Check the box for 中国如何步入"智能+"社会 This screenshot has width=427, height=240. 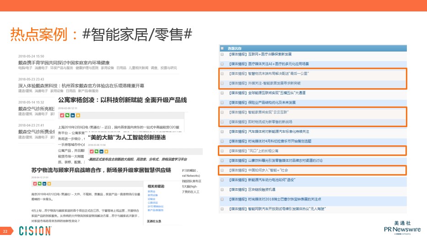[x=222, y=170]
